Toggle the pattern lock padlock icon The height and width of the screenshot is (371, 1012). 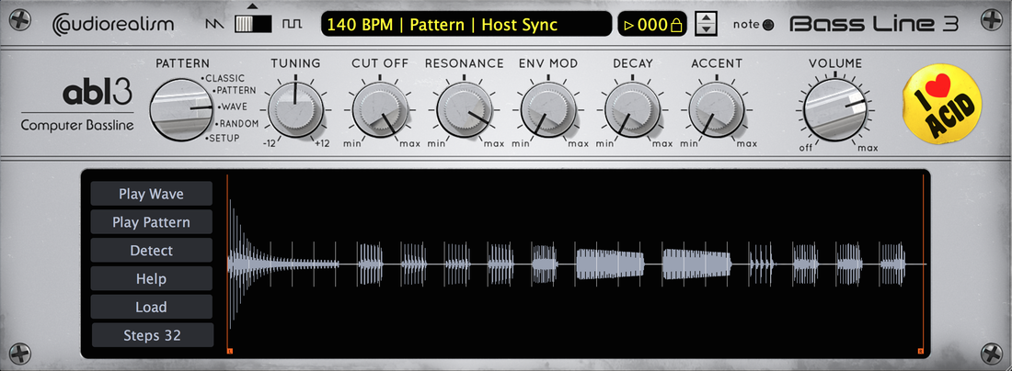click(x=676, y=25)
